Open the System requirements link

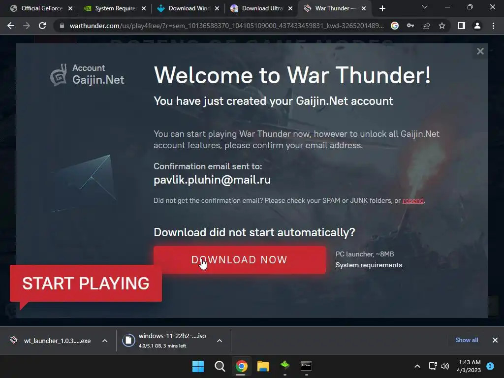click(x=369, y=265)
